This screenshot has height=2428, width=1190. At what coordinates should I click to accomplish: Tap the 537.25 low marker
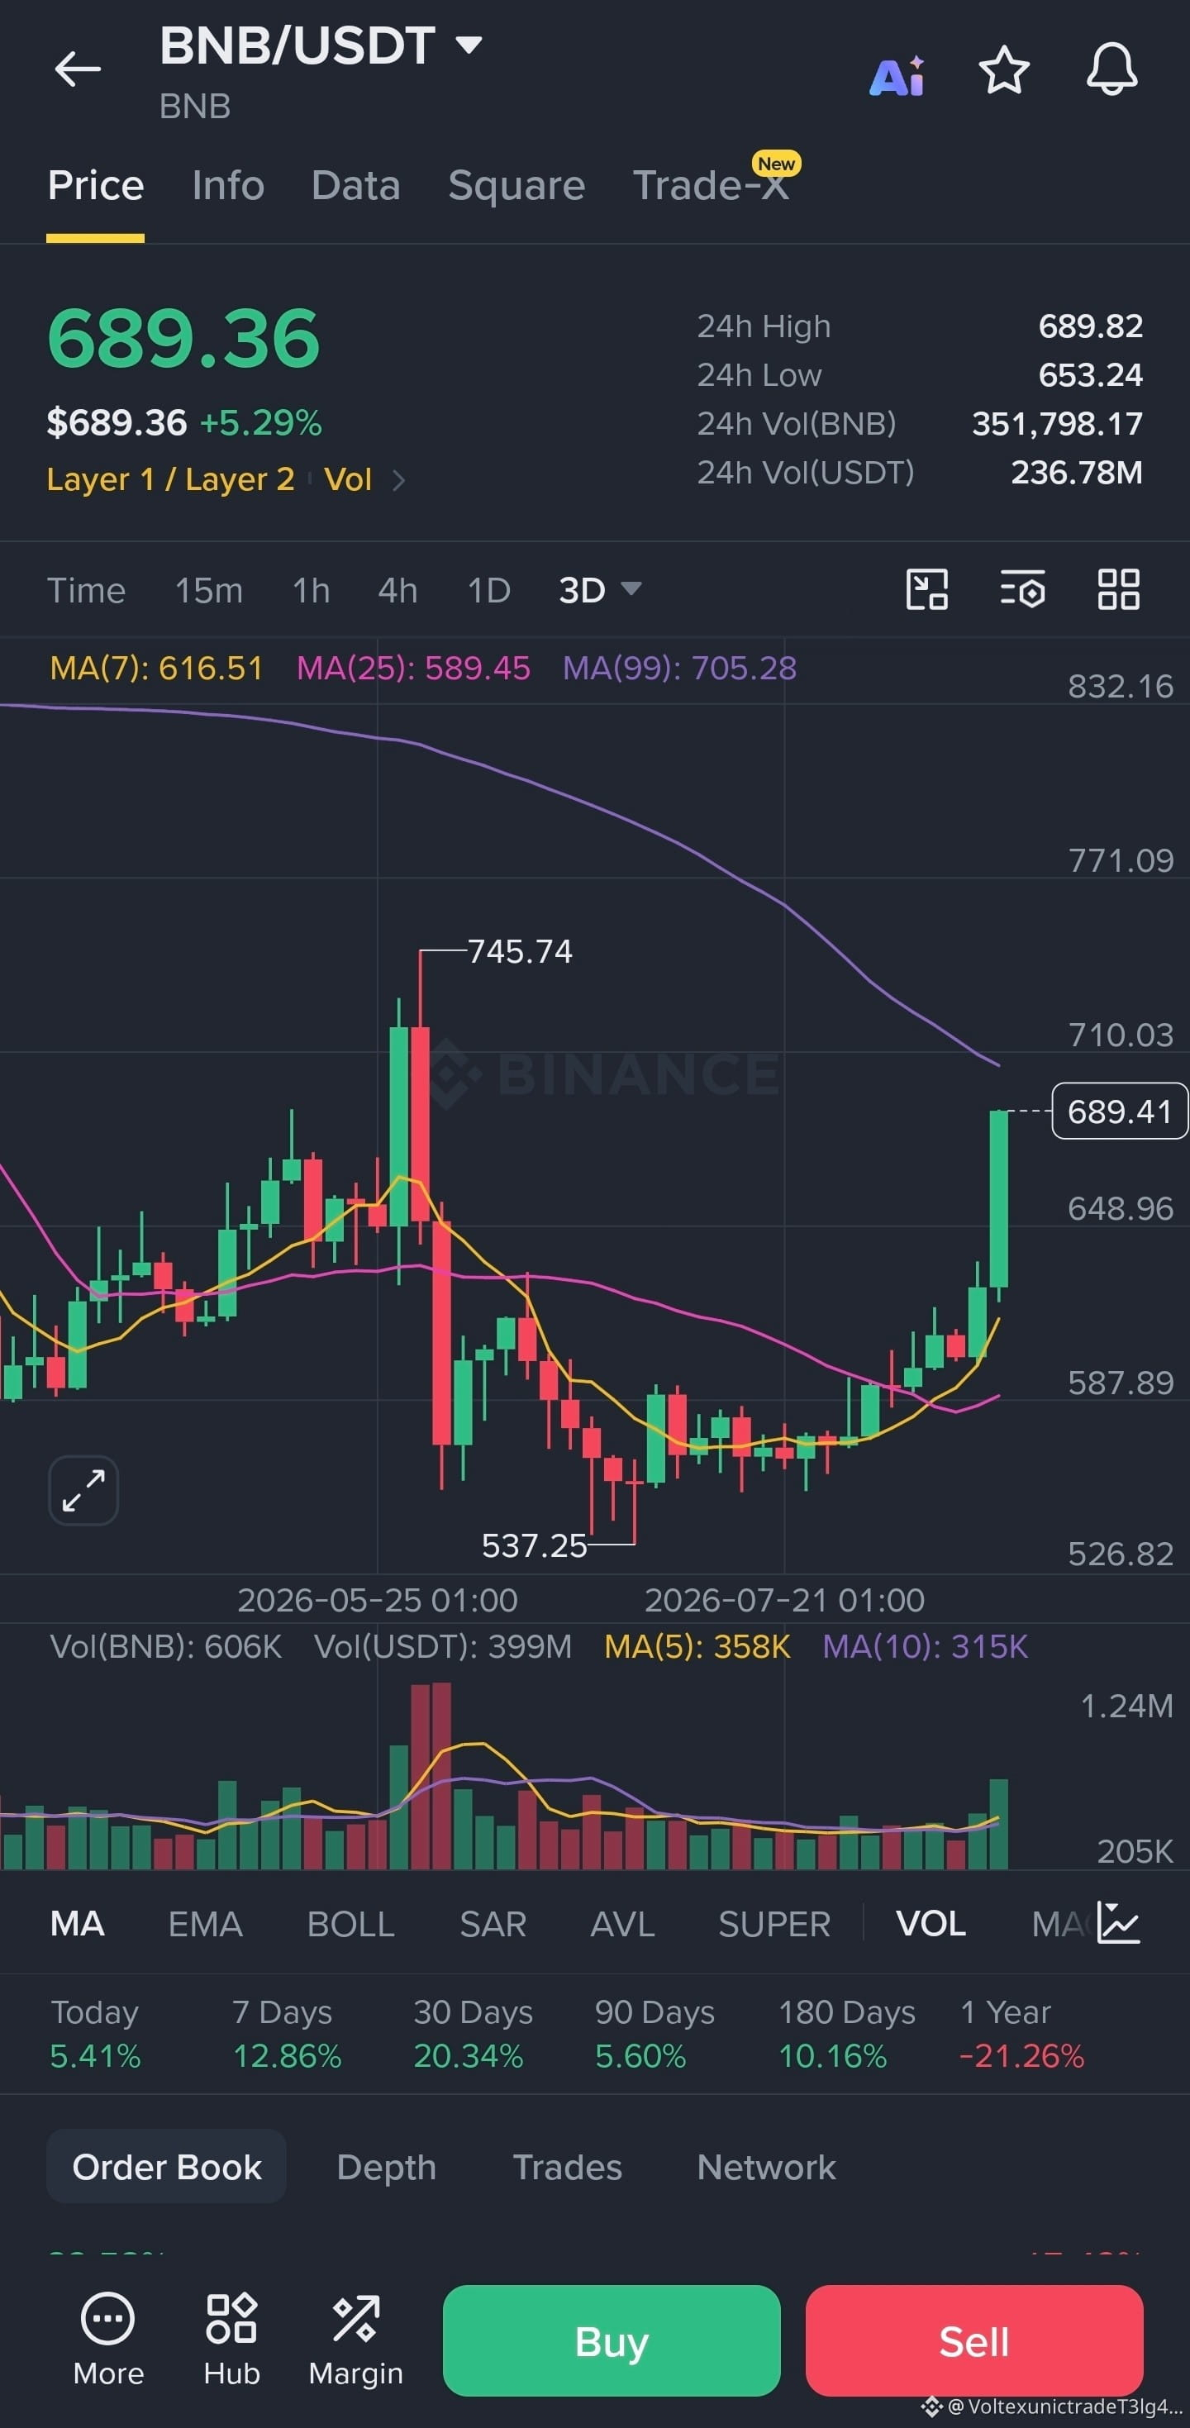click(x=533, y=1545)
